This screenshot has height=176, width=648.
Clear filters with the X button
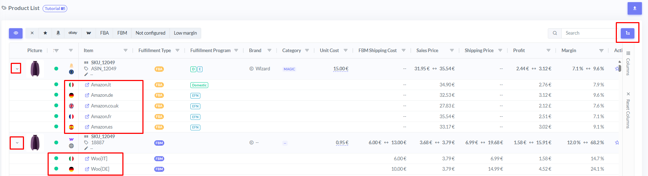(32, 33)
